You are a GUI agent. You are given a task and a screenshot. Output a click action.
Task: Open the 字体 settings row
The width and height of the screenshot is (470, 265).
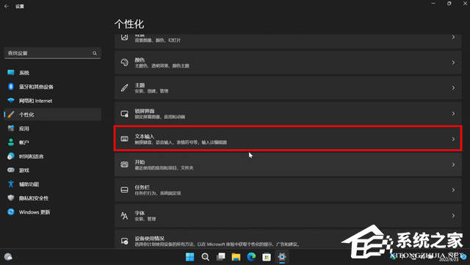[288, 216]
